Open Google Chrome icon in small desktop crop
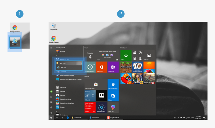This screenshot has height=128, width=215. (x=15, y=29)
